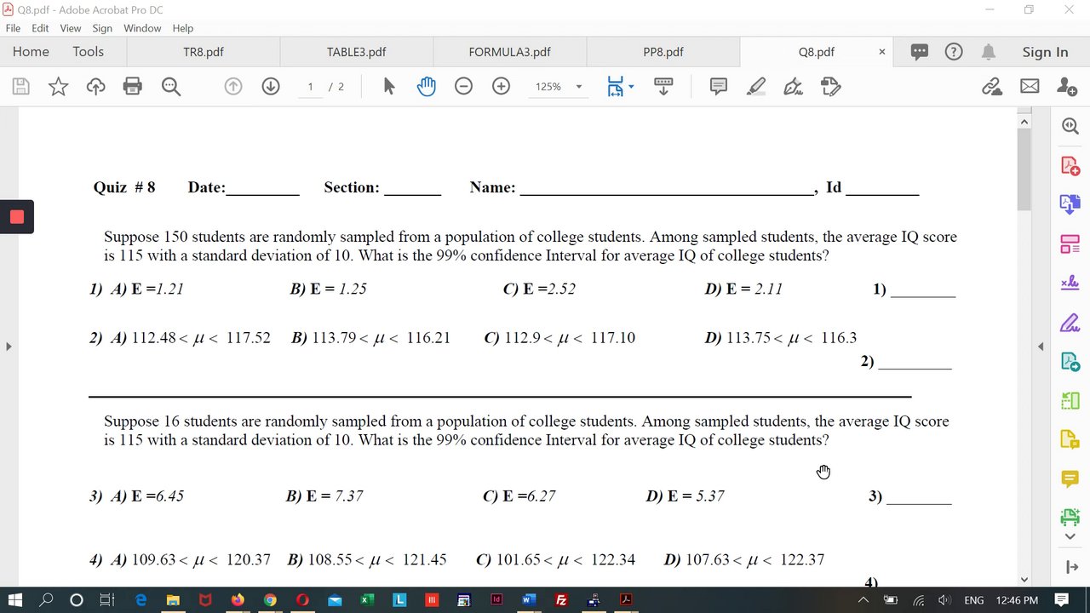
Task: Open search tool in right pane
Action: [1070, 126]
